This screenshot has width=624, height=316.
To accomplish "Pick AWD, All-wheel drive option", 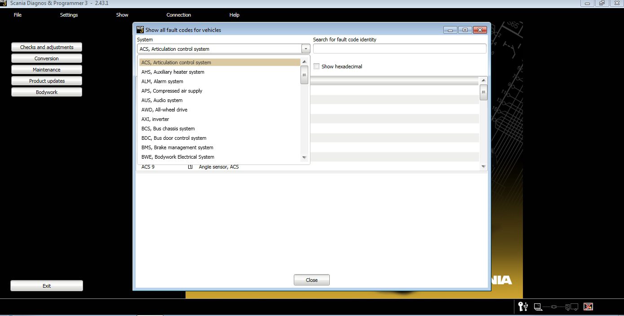I will tap(219, 110).
